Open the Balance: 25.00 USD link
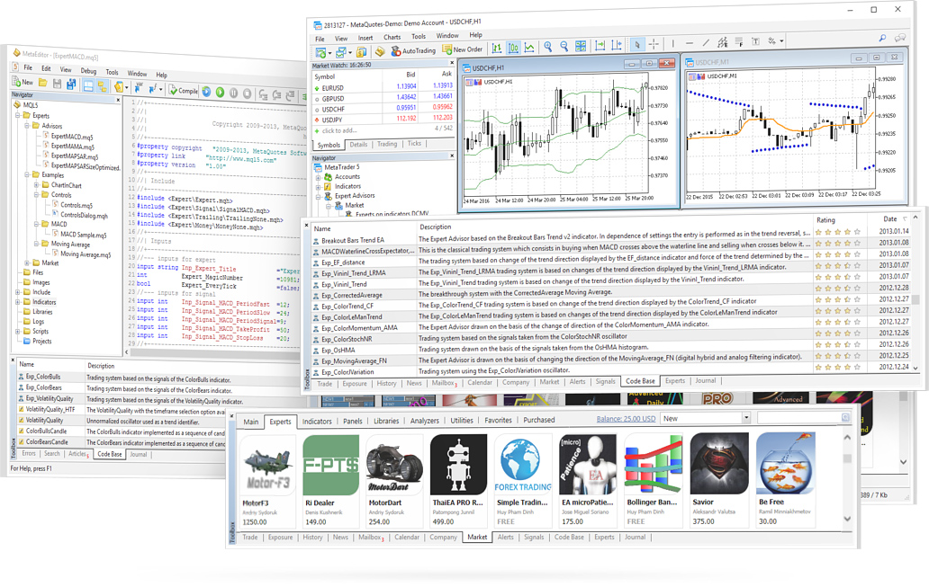Screen dimensions: 929x587 pos(625,419)
